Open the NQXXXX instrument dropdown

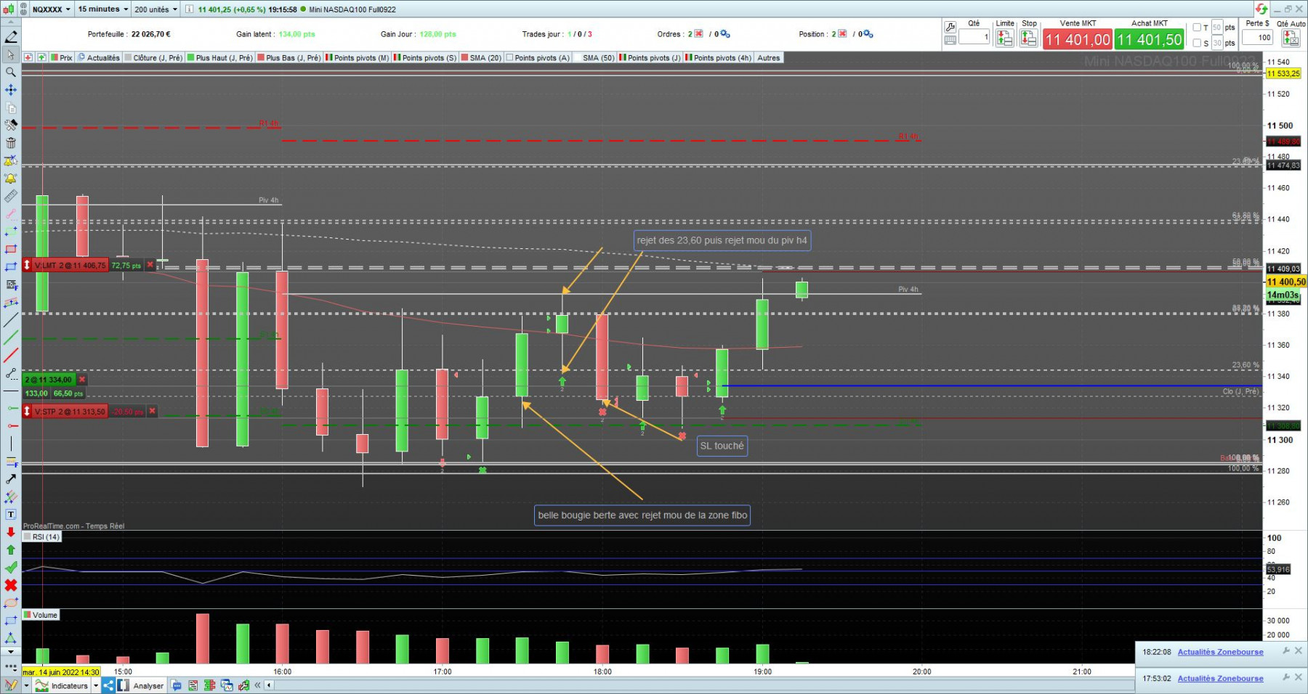click(x=52, y=9)
